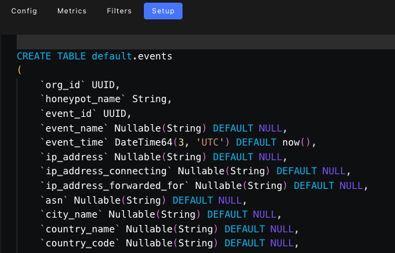Place cursor on empty first editor line
Screen dimensions: 395x253
pyautogui.click(x=206, y=42)
